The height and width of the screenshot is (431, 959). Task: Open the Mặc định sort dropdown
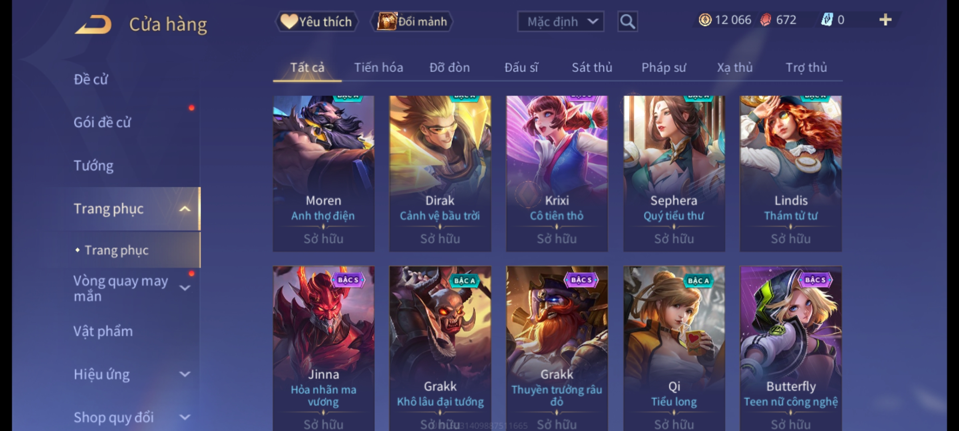click(x=560, y=22)
